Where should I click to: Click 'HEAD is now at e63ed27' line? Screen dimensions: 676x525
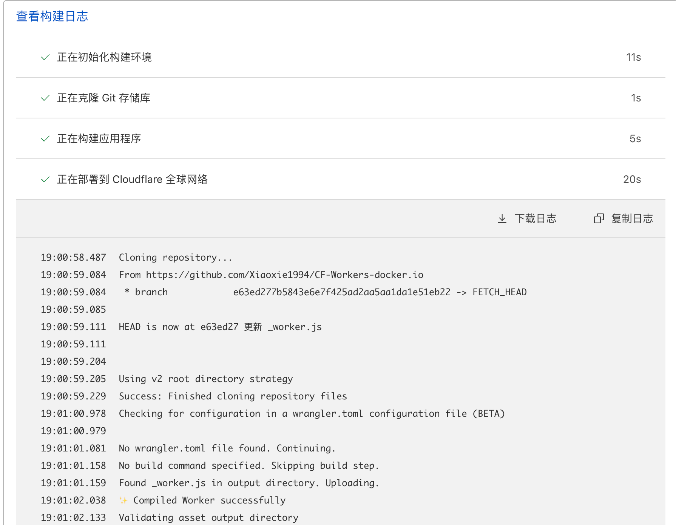tap(220, 327)
